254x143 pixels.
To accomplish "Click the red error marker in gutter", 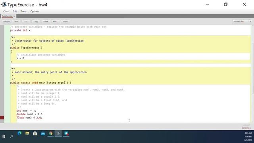I will [x=2, y=118].
